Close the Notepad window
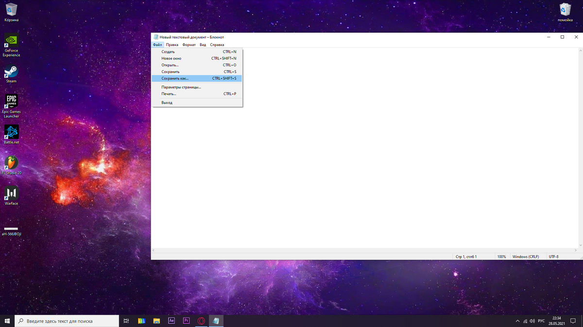Screen dimensions: 583x327 tap(576, 37)
